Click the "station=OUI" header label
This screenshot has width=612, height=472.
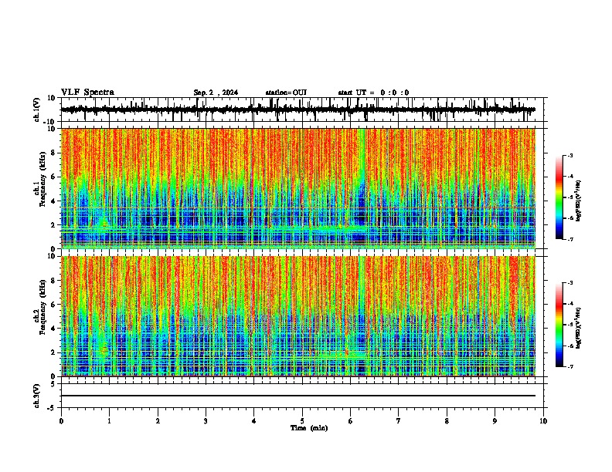(286, 93)
